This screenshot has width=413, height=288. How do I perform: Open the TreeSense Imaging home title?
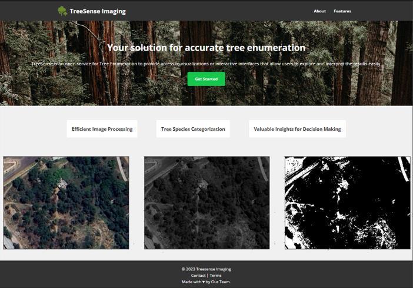pos(98,11)
